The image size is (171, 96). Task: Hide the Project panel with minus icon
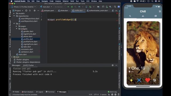point(38,11)
